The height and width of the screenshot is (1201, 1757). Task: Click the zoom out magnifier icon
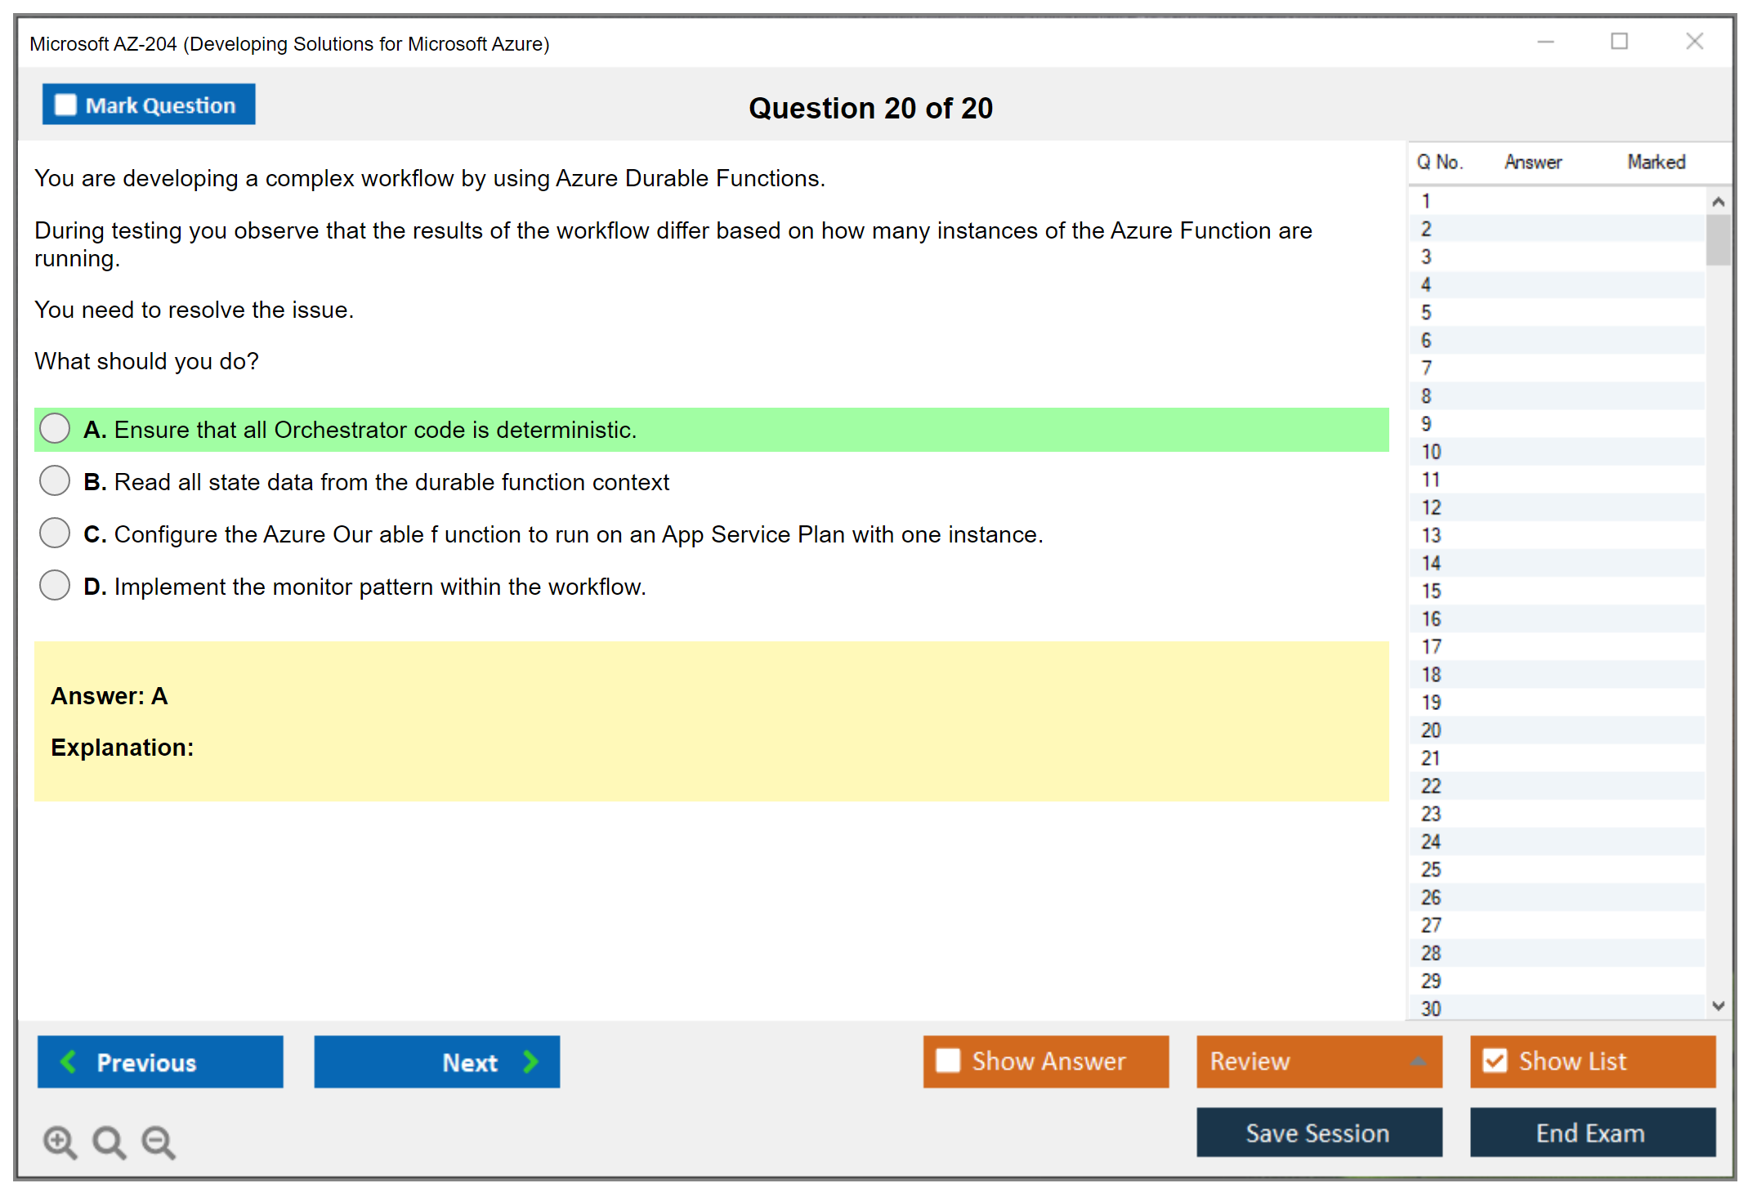(x=159, y=1142)
